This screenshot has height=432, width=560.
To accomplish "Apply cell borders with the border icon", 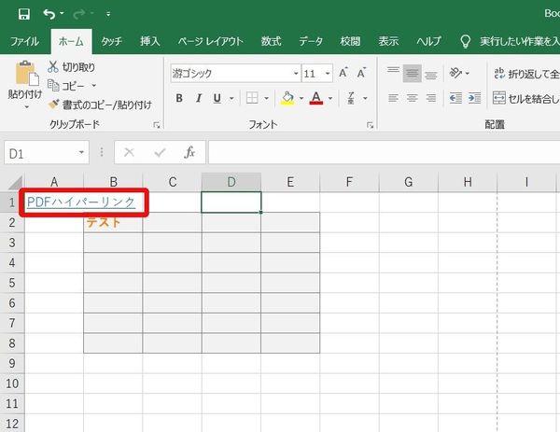I will 252,98.
